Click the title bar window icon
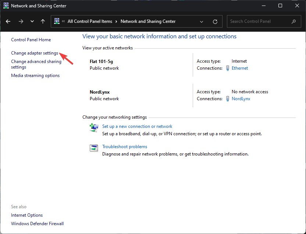Screen dimensions: 306x234 pyautogui.click(x=6, y=6)
